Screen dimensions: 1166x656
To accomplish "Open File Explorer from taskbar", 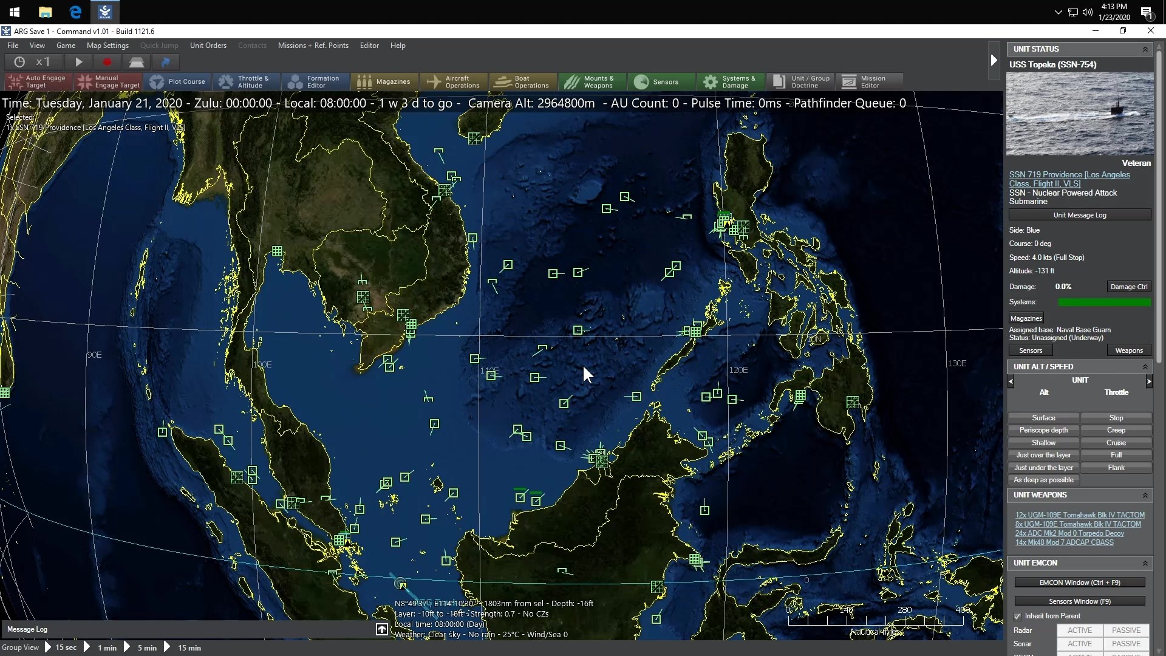I will tap(45, 12).
